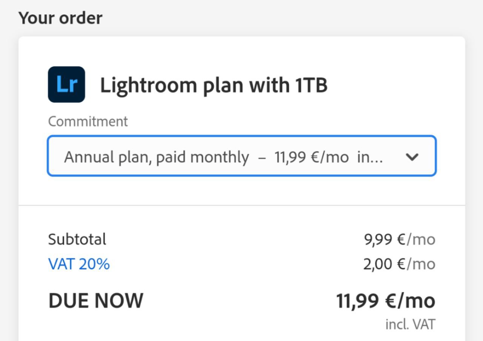
Task: Click the '20%' in the VAT link
Action: 94,264
